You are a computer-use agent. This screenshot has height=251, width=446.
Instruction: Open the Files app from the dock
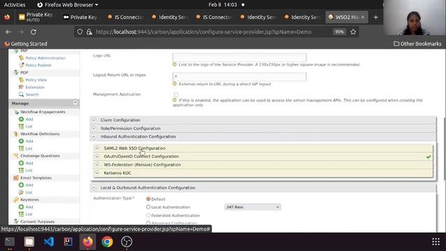[29, 242]
